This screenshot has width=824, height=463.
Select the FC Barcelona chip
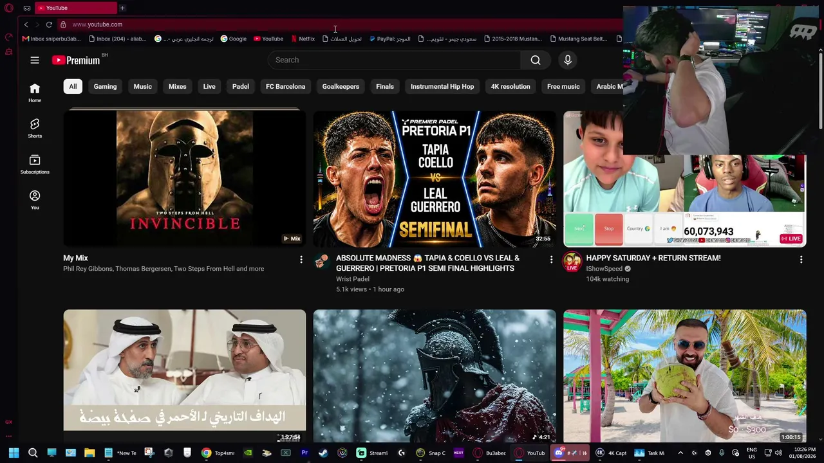tap(286, 86)
